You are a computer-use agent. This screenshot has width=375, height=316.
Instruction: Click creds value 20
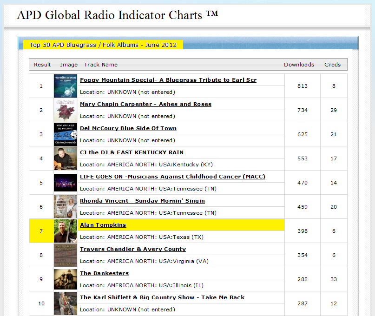[334, 207]
